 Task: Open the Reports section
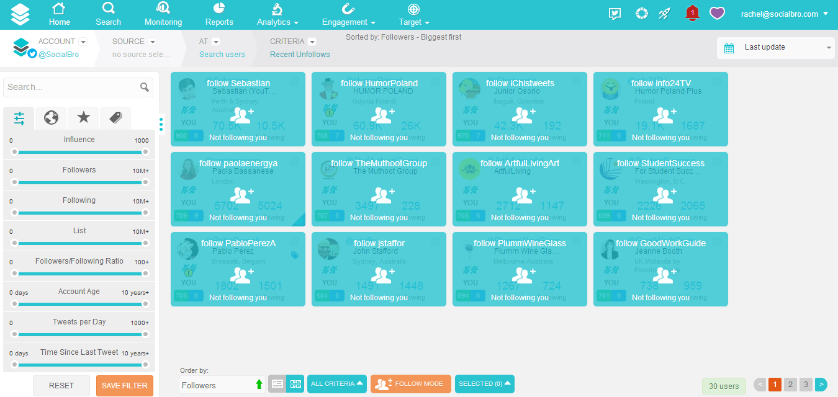pos(219,15)
